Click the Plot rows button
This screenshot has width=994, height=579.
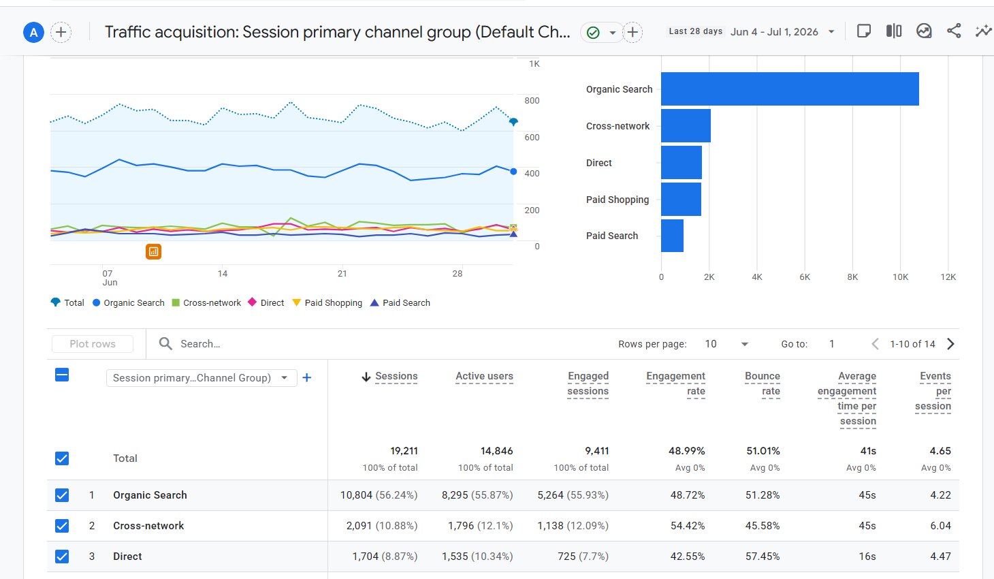coord(93,344)
